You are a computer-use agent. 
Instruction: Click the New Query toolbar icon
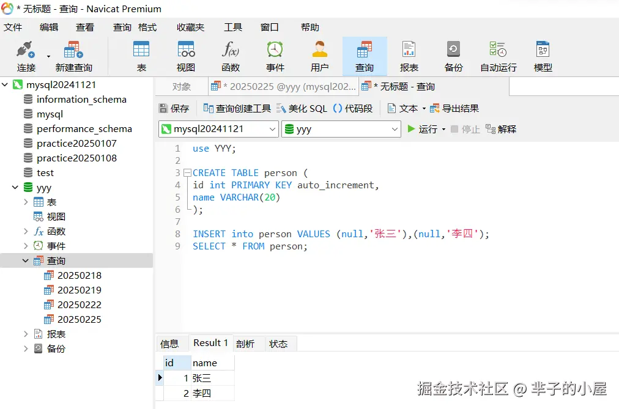(x=73, y=50)
